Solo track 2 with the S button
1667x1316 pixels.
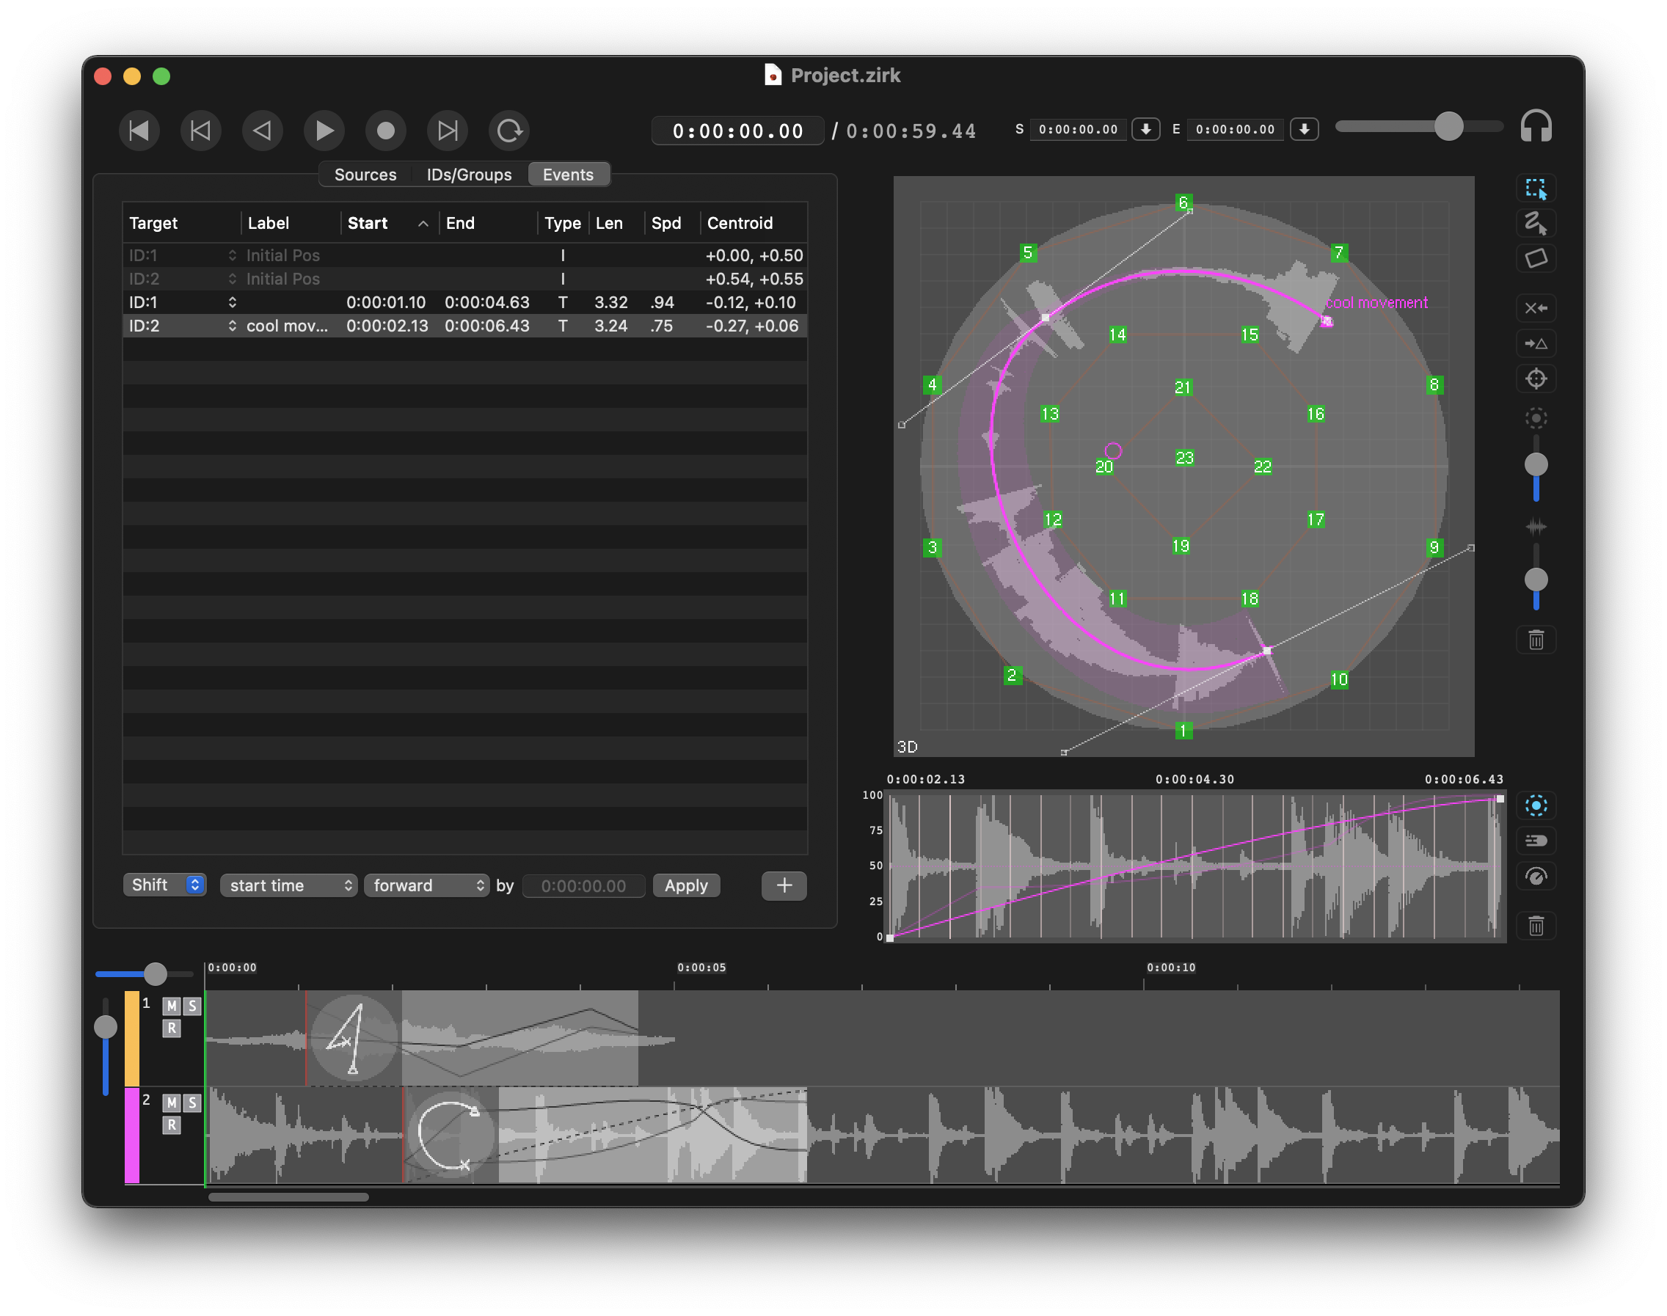coord(193,1103)
